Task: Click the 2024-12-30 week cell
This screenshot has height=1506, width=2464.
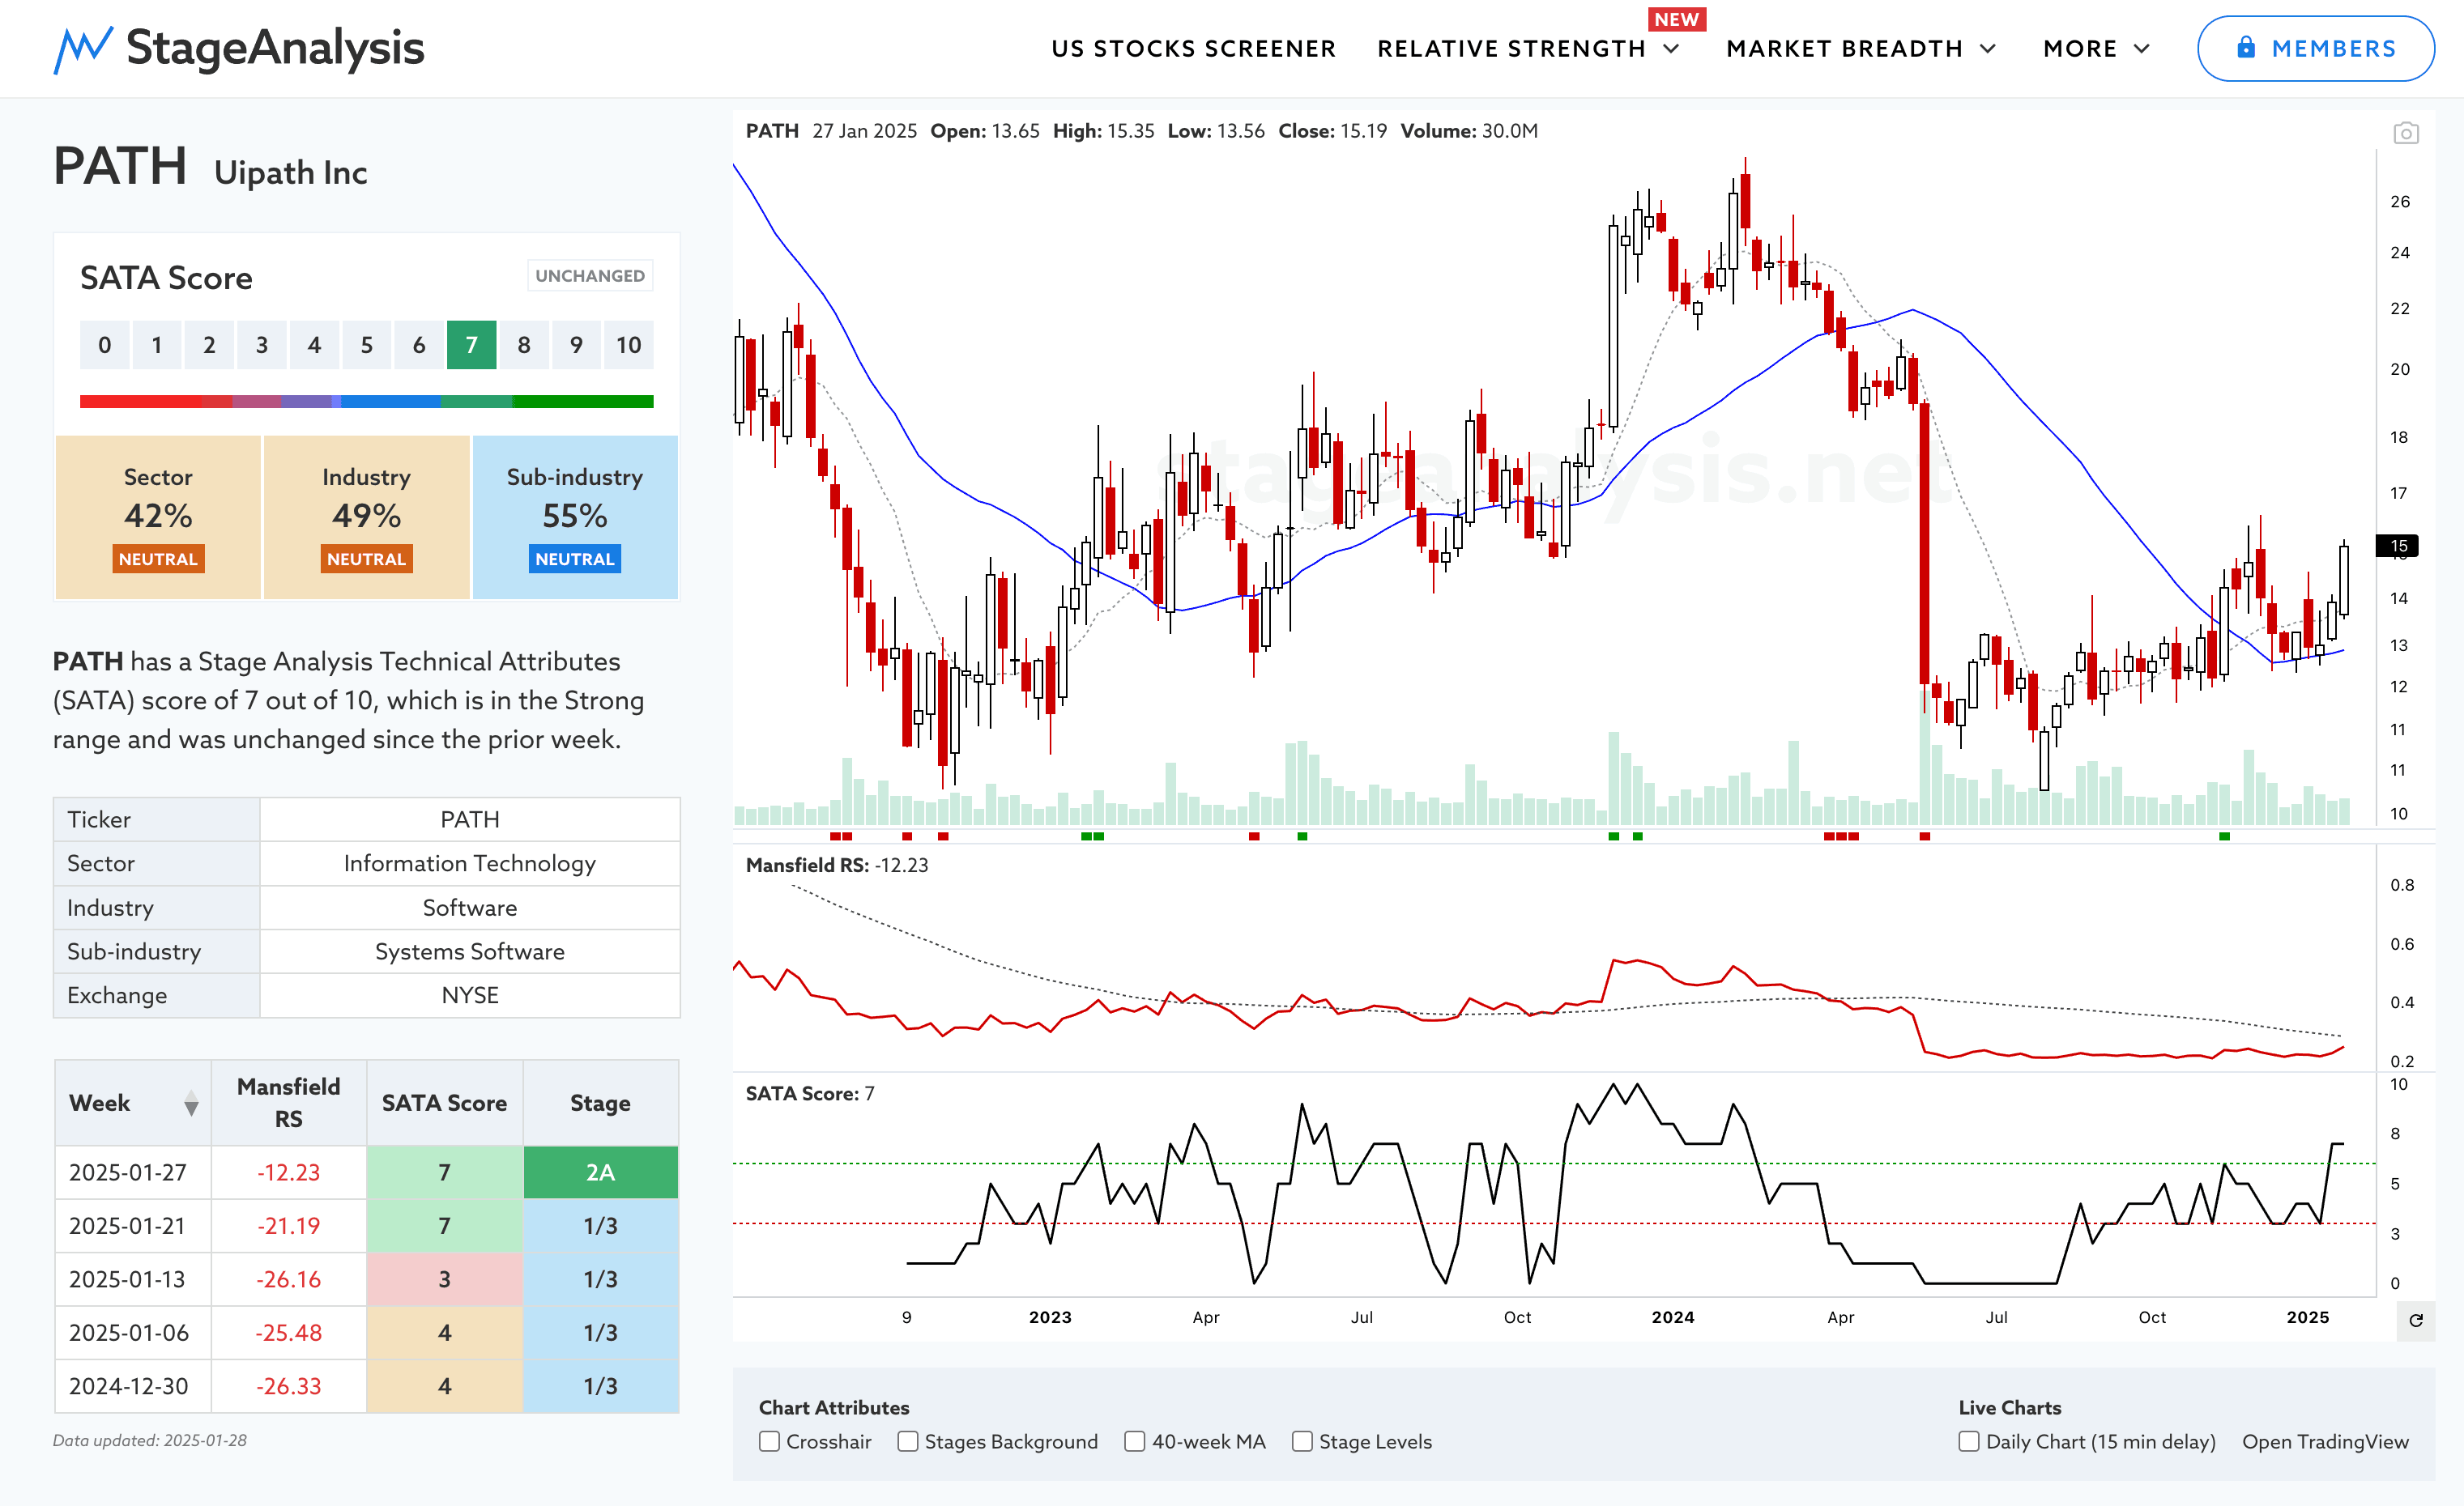Action: [x=132, y=1386]
